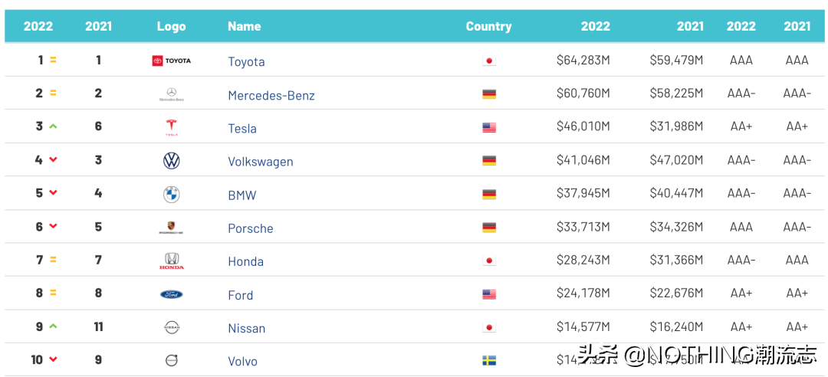Open the Toyota brand link
828x377 pixels.
pyautogui.click(x=246, y=62)
